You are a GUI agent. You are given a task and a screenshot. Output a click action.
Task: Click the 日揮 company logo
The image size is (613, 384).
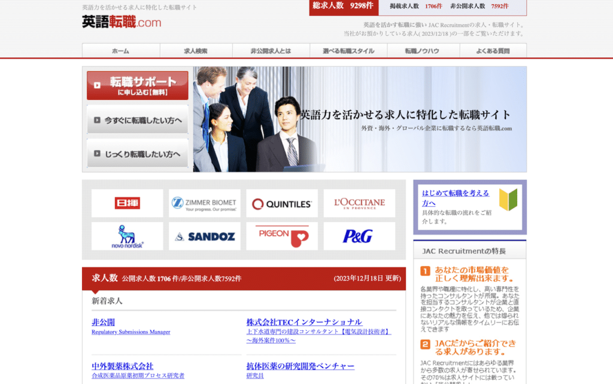[127, 203]
